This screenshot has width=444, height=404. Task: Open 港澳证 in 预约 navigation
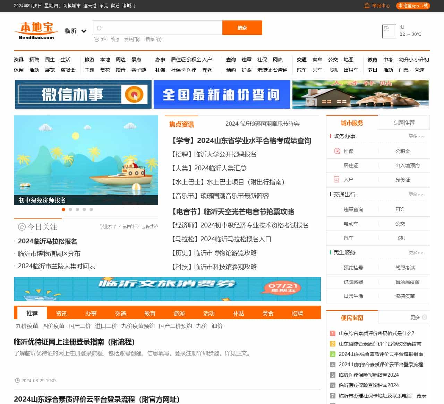point(265,70)
